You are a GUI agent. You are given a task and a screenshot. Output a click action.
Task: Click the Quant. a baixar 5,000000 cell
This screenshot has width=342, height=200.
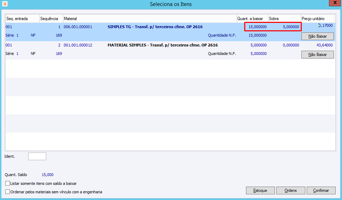pyautogui.click(x=258, y=45)
